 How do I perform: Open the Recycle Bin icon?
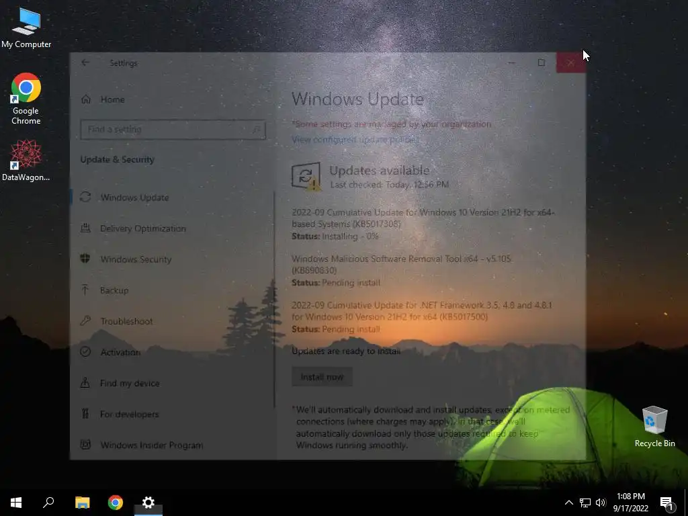[654, 426]
